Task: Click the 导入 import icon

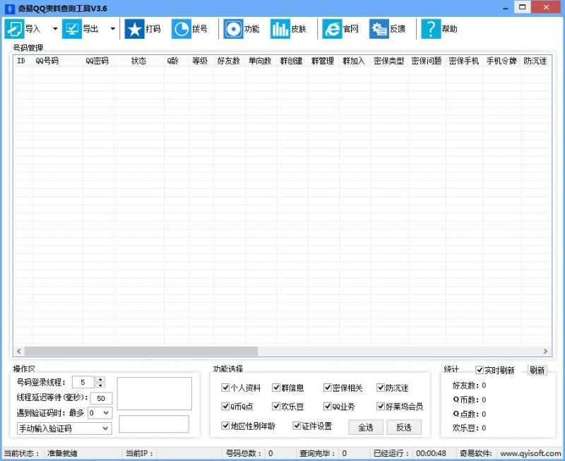Action: (14, 28)
